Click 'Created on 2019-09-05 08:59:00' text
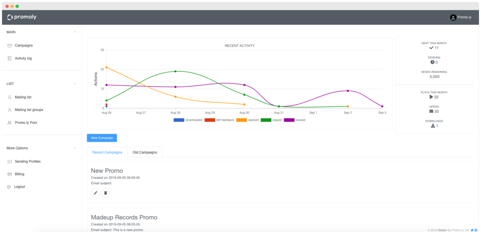The width and height of the screenshot is (481, 234). 116,178
